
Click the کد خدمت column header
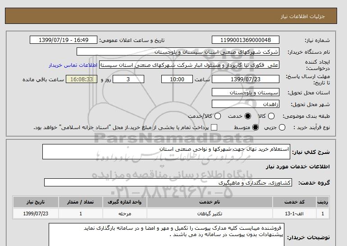click(x=294, y=202)
